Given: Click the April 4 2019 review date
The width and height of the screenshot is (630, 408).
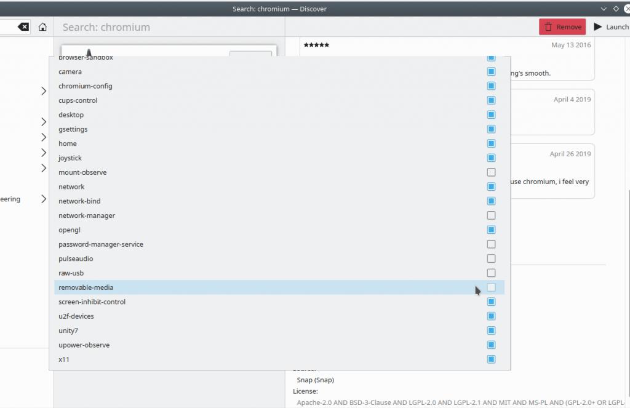Looking at the screenshot, I should click(572, 99).
